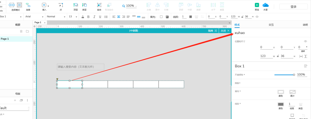Choose the 点 point tool

(x=61, y=5)
